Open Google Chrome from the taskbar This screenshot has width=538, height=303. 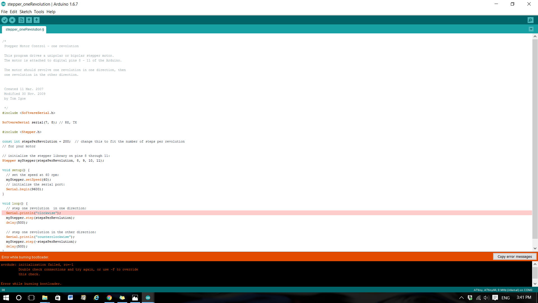[109, 298]
